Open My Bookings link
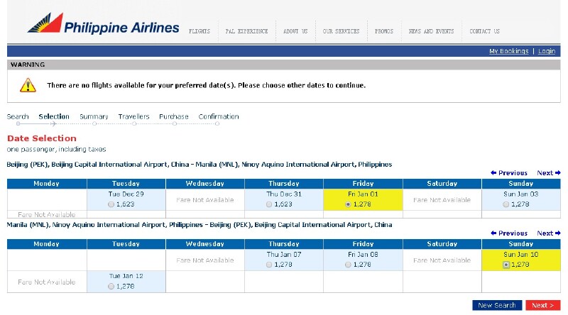 [509, 51]
